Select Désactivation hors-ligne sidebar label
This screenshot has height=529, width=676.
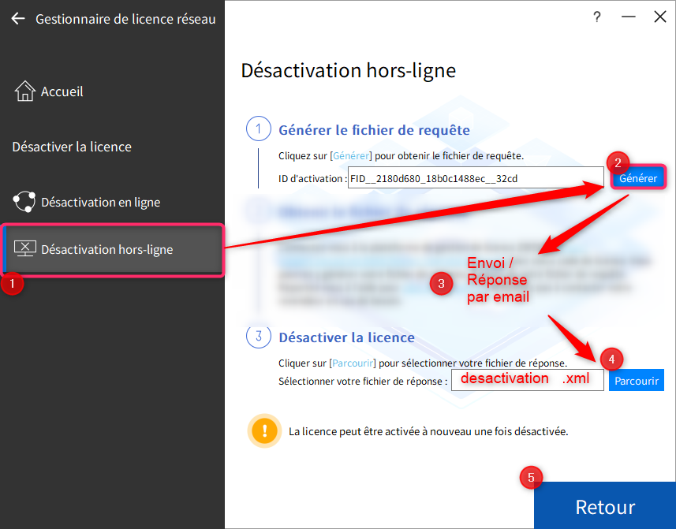click(106, 249)
